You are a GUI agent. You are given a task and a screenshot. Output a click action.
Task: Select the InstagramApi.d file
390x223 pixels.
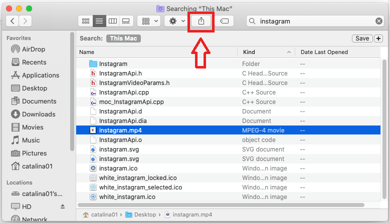(228, 111)
